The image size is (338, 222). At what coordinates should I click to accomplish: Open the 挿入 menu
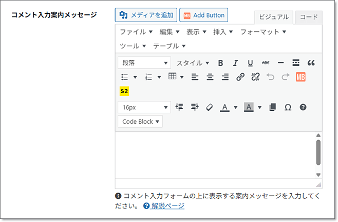pos(223,32)
